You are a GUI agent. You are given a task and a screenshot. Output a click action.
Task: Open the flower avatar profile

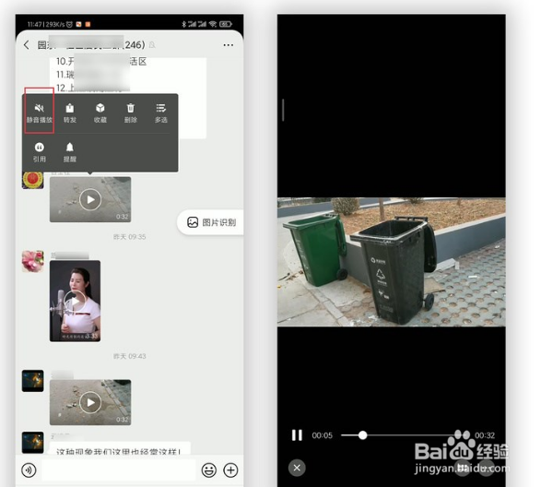click(33, 261)
